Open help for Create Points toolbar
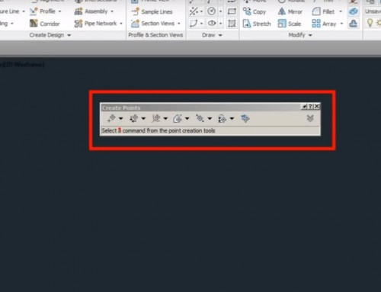The width and height of the screenshot is (381, 292). click(310, 107)
